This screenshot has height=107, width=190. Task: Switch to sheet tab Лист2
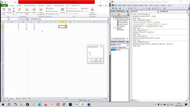(x=18, y=98)
